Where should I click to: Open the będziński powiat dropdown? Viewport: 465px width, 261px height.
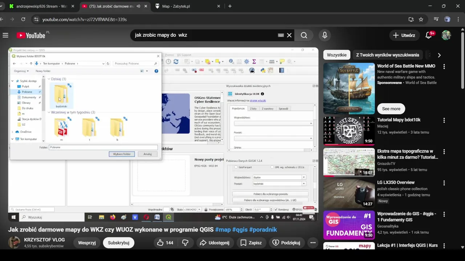279,184
